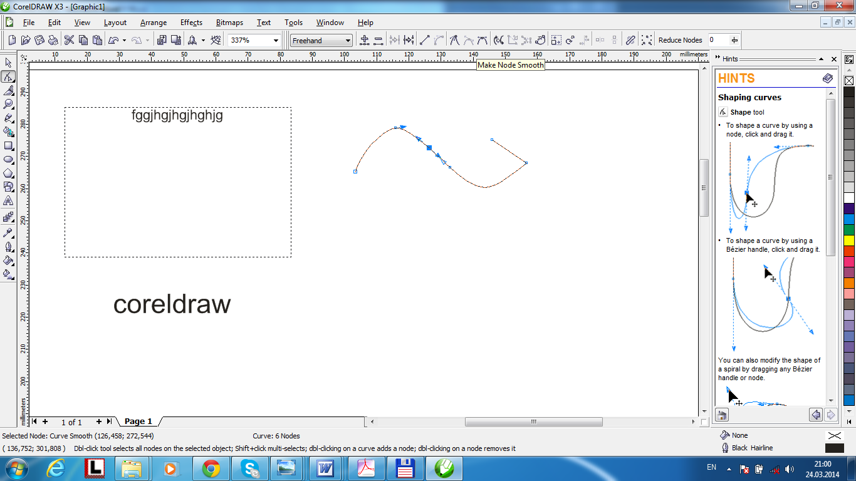
Task: Click the Windows Start button
Action: coord(15,468)
